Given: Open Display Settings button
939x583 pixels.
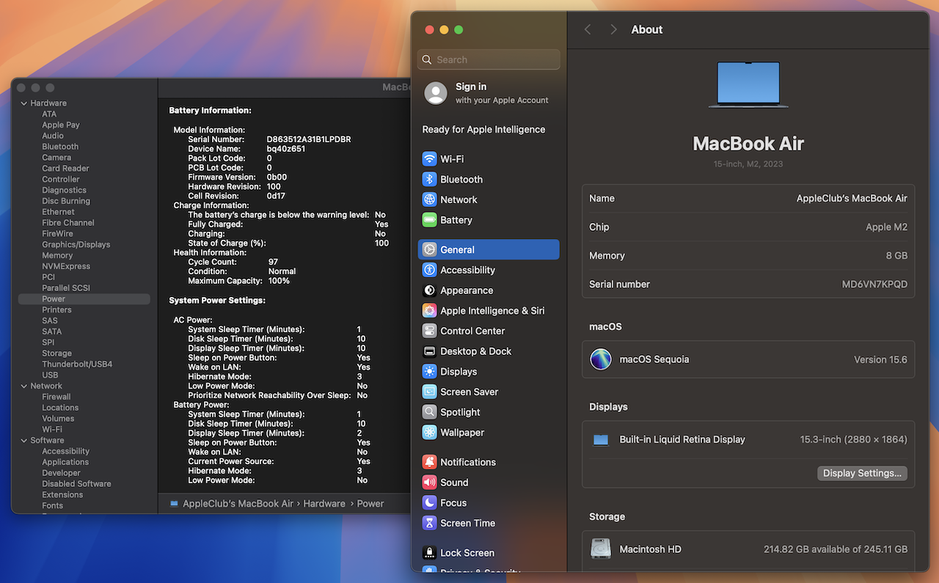Looking at the screenshot, I should [862, 473].
